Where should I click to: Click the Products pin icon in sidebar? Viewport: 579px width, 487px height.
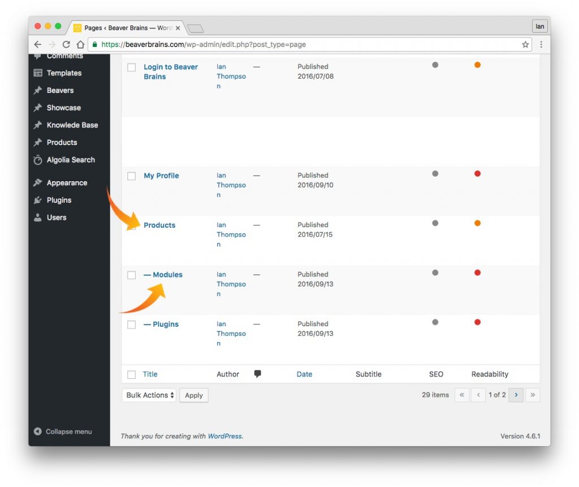[38, 142]
